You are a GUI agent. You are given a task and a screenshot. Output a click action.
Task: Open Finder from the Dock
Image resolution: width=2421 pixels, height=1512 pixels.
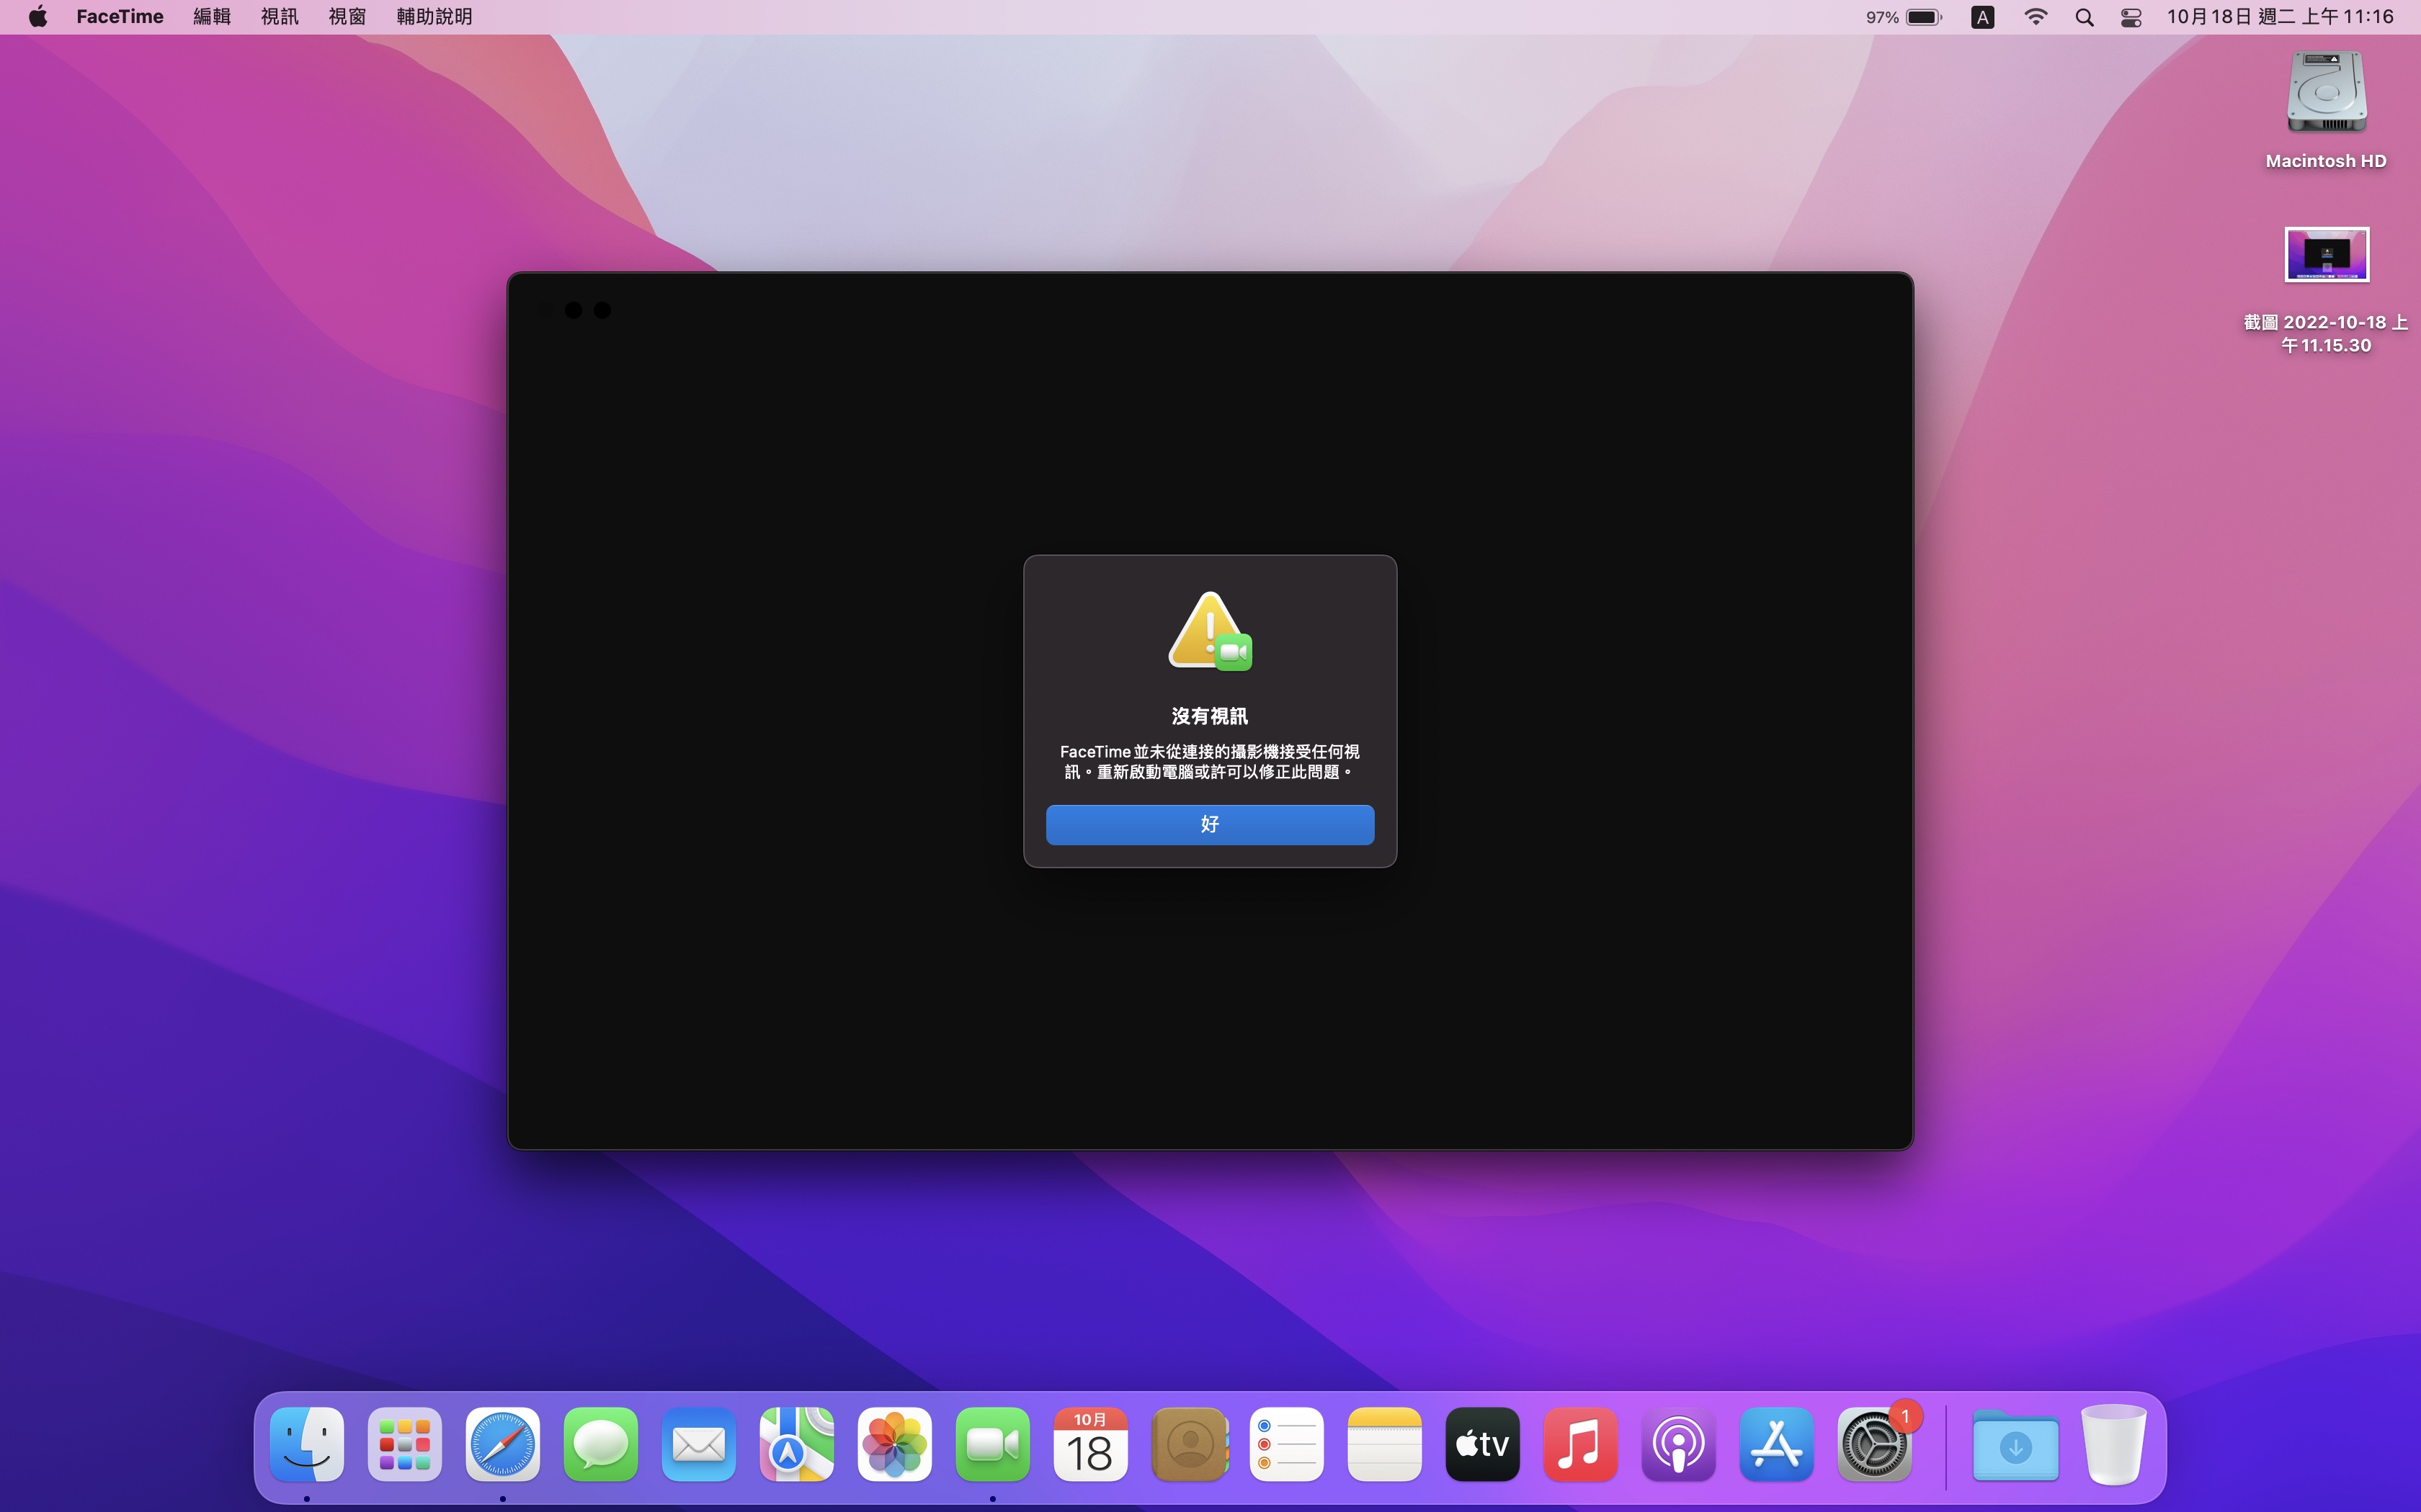pos(307,1444)
